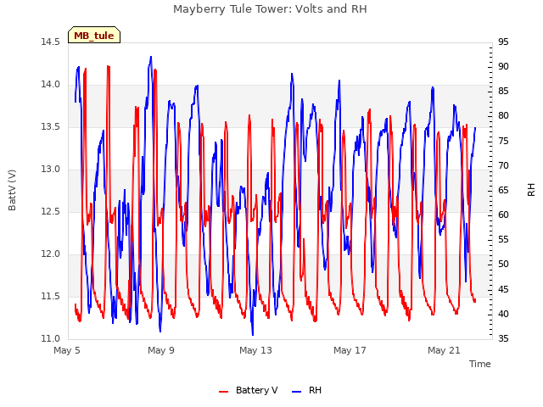The image size is (543, 407).
Task: Click the May 17 date tick label
Action: (x=350, y=350)
